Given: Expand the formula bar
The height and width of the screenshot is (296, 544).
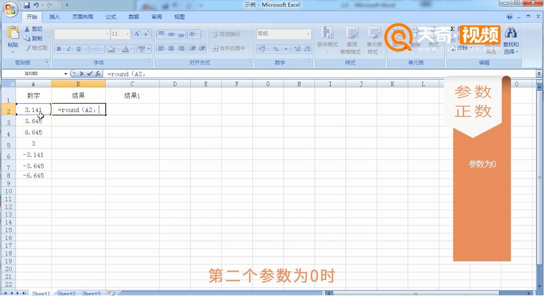Looking at the screenshot, I should (x=539, y=73).
